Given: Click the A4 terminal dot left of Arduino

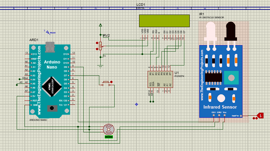Looking at the screenshot, I should point(19,79).
